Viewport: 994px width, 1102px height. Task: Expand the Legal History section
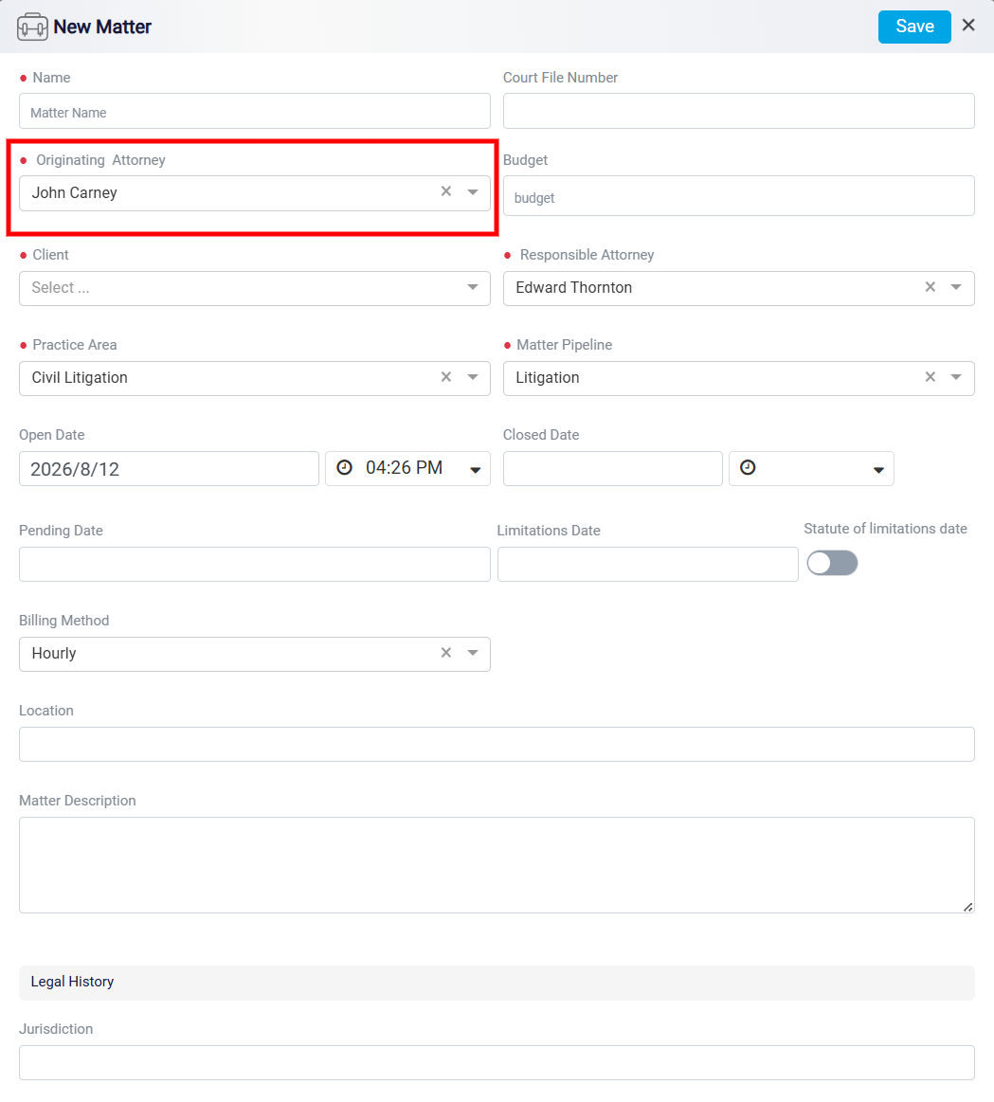pyautogui.click(x=497, y=982)
